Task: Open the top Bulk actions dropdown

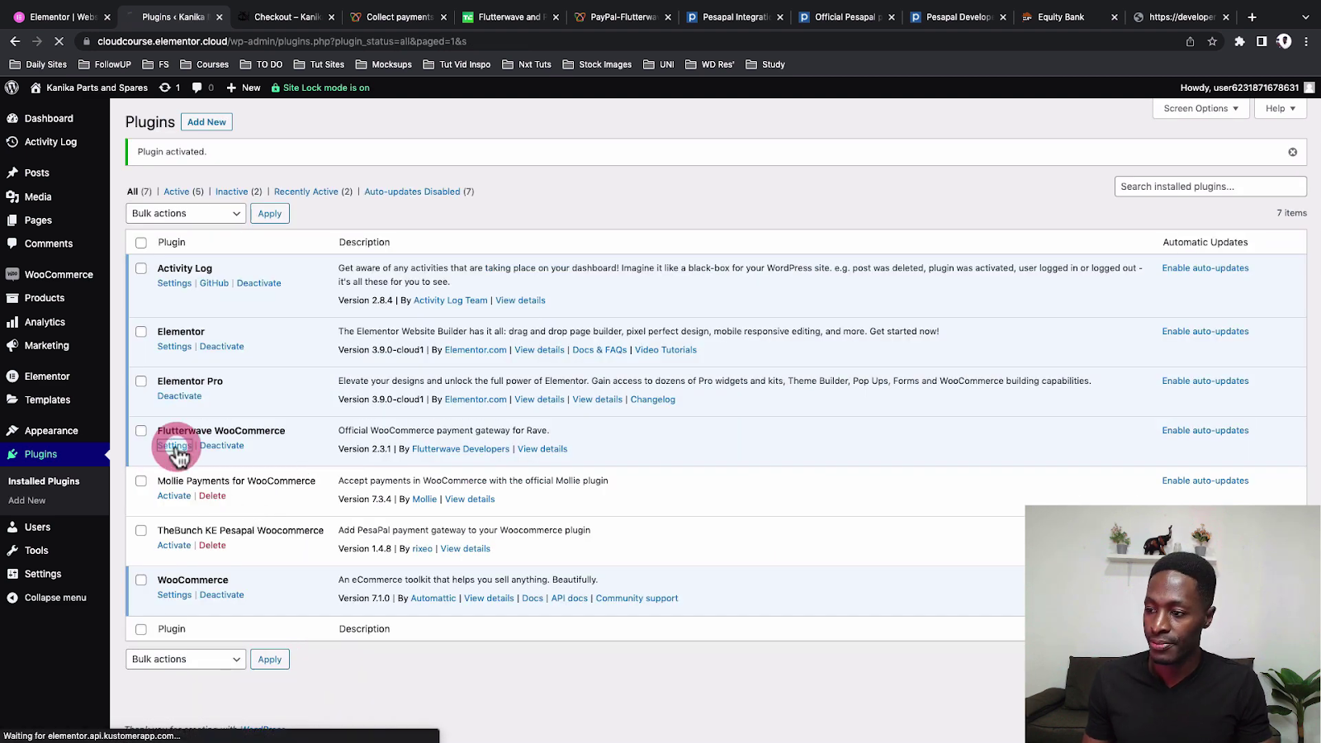Action: tap(186, 214)
